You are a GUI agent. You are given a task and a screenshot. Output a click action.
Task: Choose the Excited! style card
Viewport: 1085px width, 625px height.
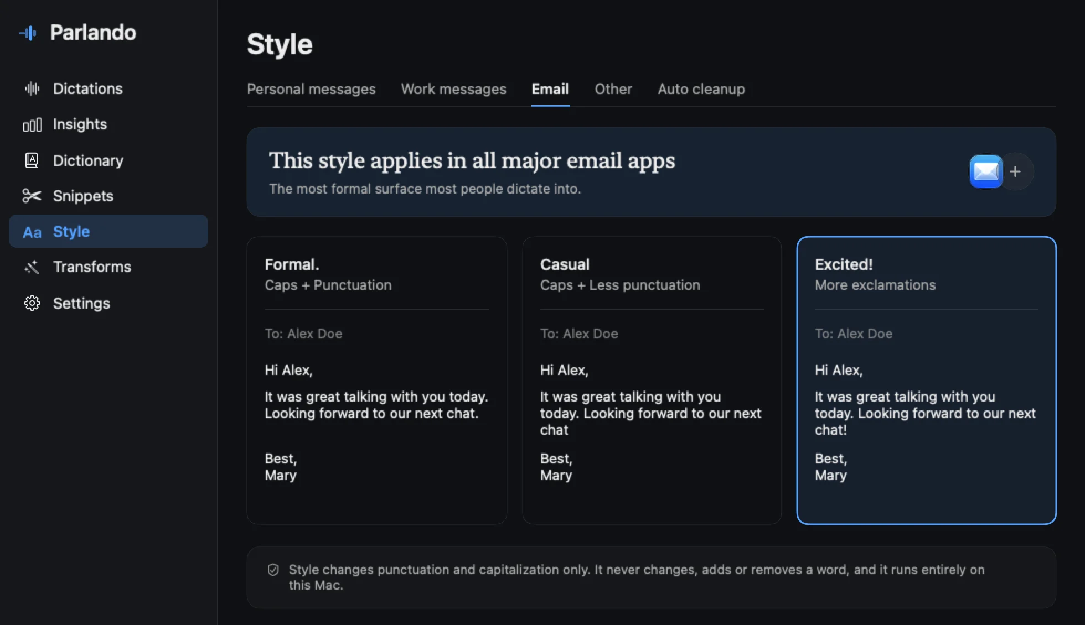927,381
